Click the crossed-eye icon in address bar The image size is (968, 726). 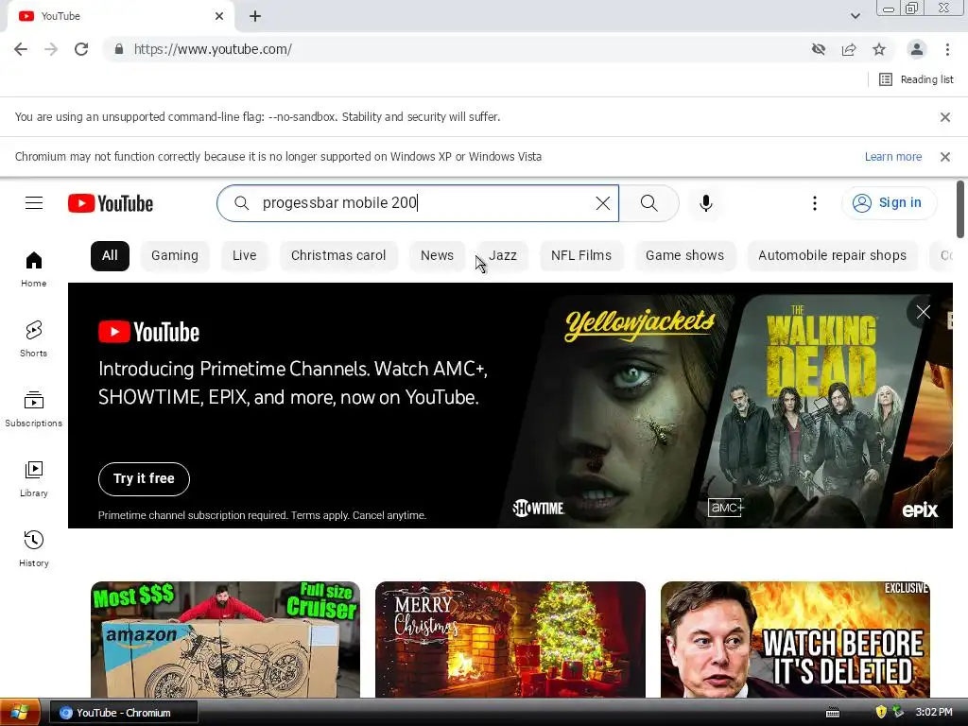pos(819,49)
